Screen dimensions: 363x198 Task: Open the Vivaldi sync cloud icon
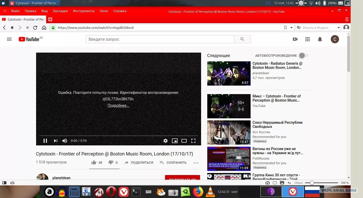pos(12,183)
